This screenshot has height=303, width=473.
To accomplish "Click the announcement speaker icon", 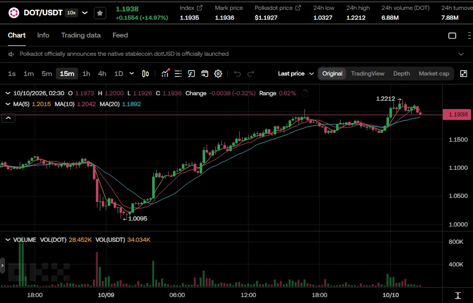I will (11, 54).
